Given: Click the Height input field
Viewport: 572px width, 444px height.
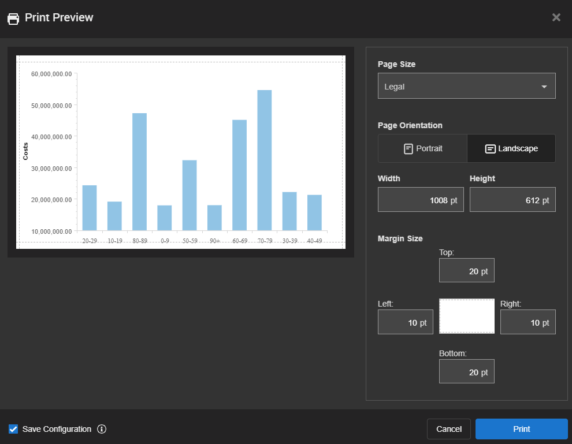Looking at the screenshot, I should 512,200.
